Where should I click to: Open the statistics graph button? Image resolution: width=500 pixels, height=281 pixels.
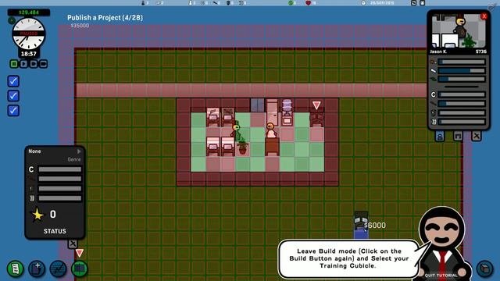tap(58, 269)
